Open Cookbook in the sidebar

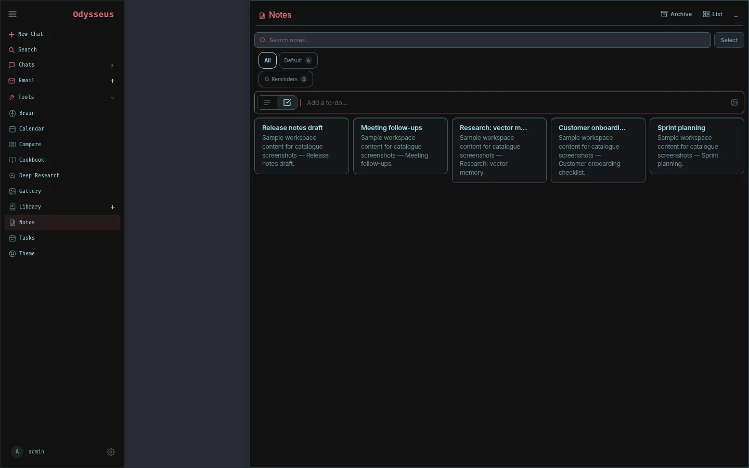pyautogui.click(x=62, y=160)
